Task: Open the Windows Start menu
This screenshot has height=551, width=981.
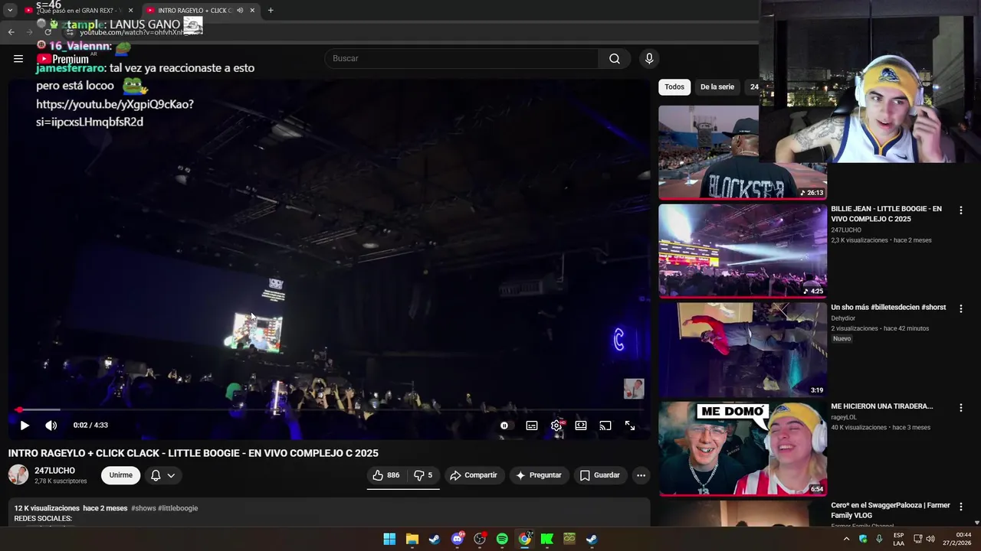Action: pos(389,539)
